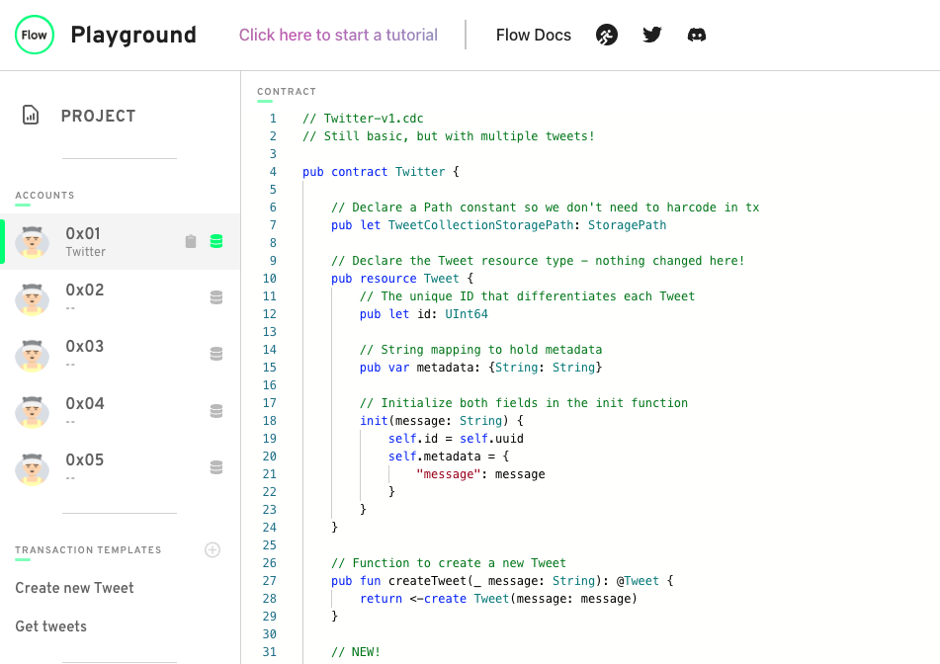
Task: Click 'return <-create Tweet' line
Action: click(x=498, y=599)
